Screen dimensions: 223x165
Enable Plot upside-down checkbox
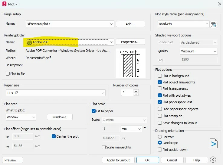[160, 150]
